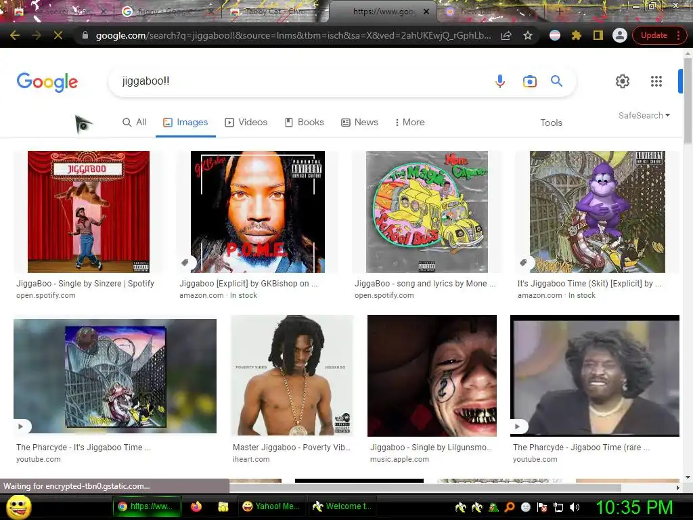Click play icon on Pharcyde rare video

518,427
